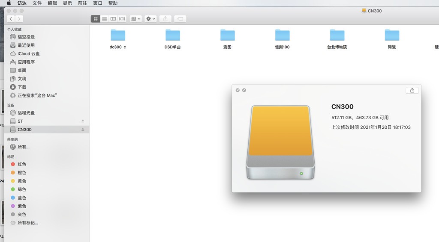Click the edit tags toolbar button

coord(180,19)
